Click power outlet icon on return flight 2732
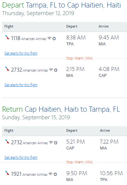 coord(56,143)
